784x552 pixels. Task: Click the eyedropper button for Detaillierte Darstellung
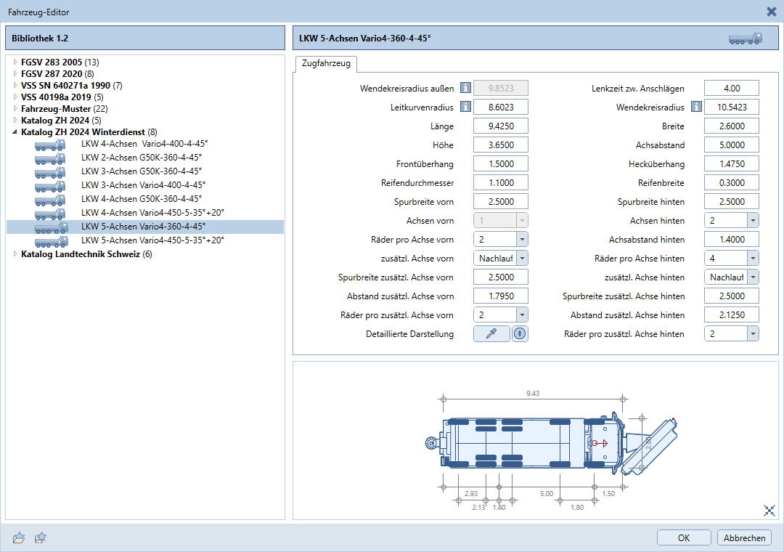pyautogui.click(x=491, y=333)
